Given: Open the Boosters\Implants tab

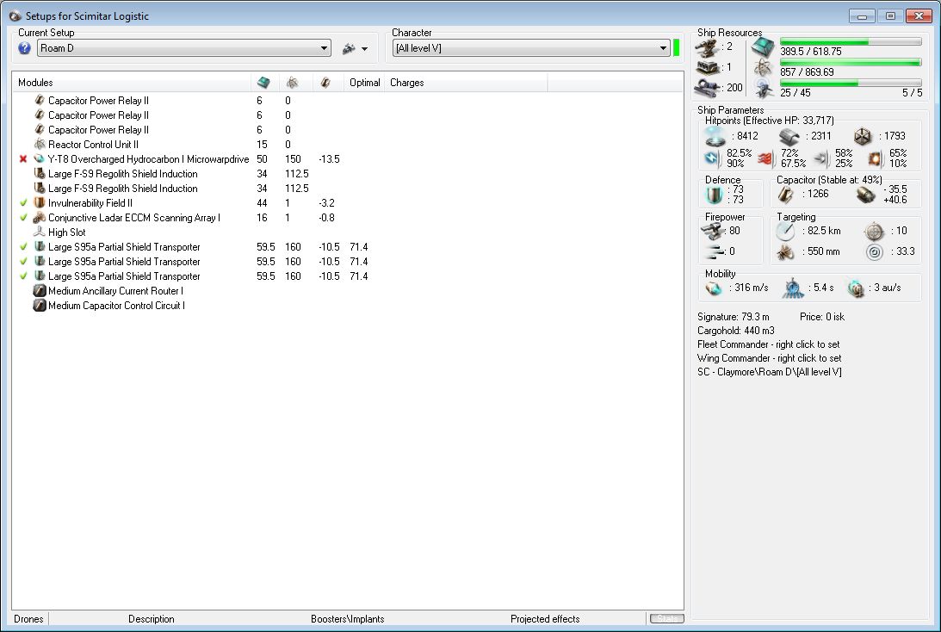Looking at the screenshot, I should pos(348,619).
